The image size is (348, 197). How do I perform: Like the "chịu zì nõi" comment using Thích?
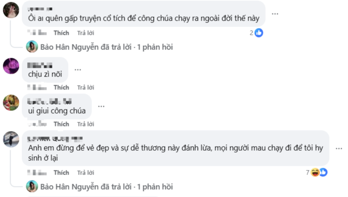click(61, 88)
